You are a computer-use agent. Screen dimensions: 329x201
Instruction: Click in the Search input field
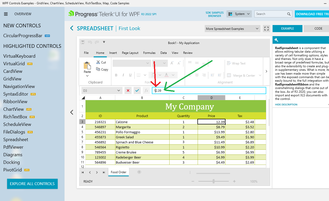pos(271,14)
